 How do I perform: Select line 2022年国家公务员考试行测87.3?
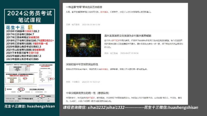point(24,56)
